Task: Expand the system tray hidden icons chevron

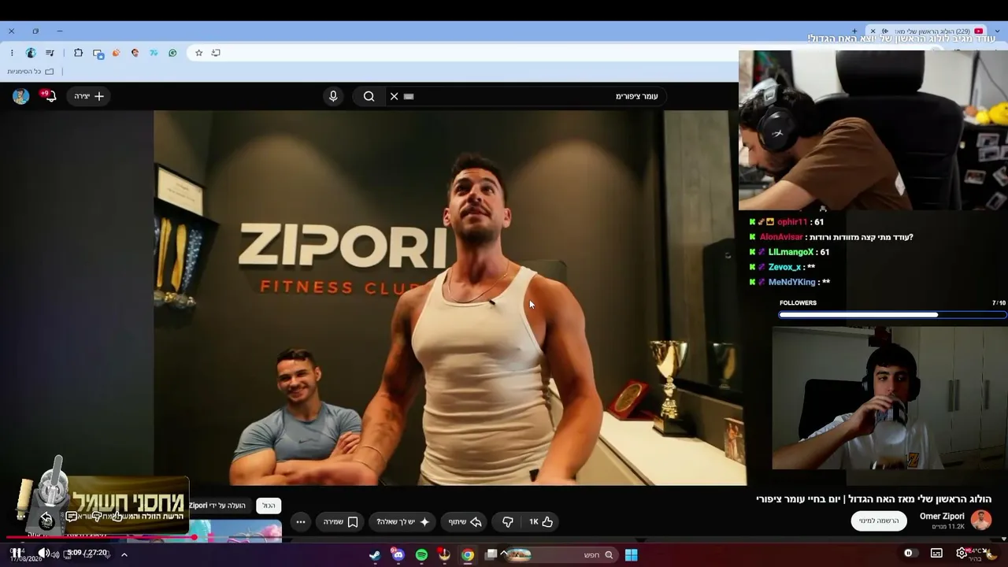Action: [x=124, y=555]
